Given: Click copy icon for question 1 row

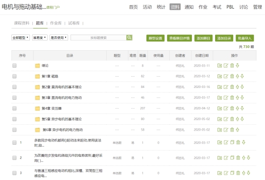Looking at the screenshot, I should tap(232, 142).
